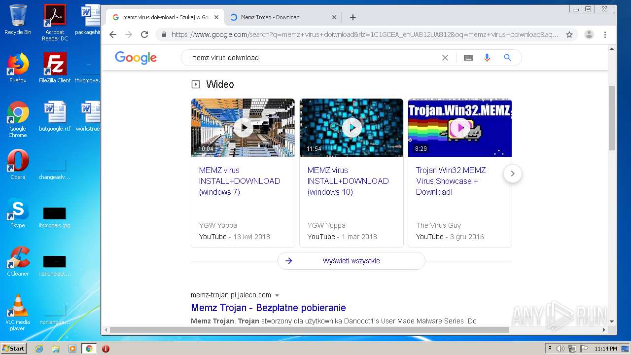Click Chrome's forward arrow

coord(129,35)
